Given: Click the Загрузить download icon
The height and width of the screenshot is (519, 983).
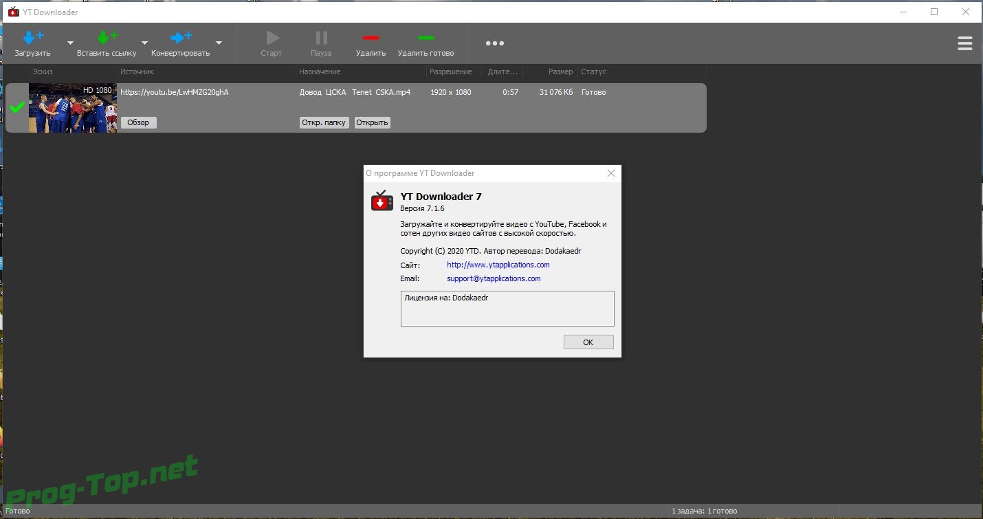Looking at the screenshot, I should tap(33, 37).
